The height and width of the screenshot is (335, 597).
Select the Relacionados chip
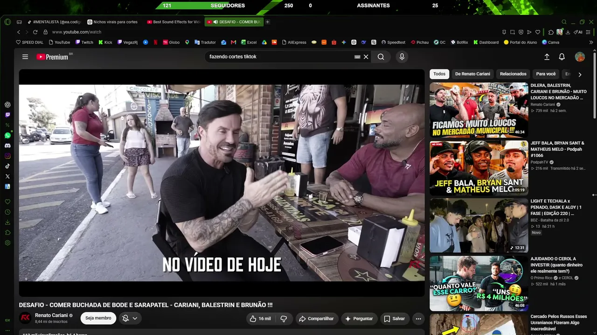tap(513, 74)
